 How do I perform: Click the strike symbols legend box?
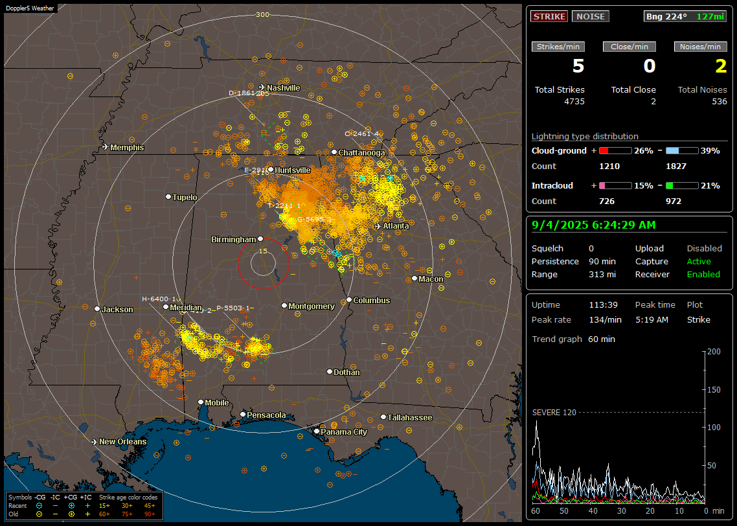(x=85, y=506)
